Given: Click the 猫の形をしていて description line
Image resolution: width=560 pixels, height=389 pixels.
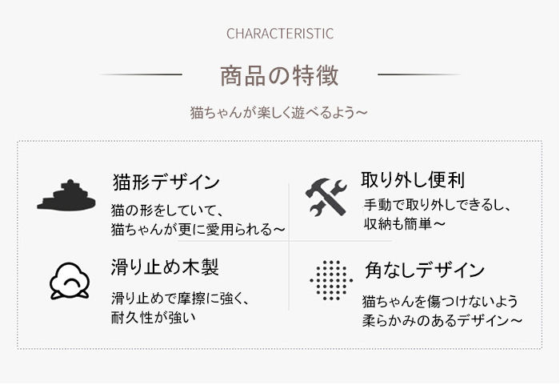Looking at the screenshot, I should click(x=167, y=210).
